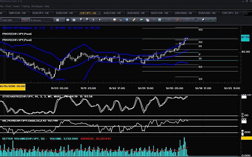Open the Trading menu

(x=25, y=6)
